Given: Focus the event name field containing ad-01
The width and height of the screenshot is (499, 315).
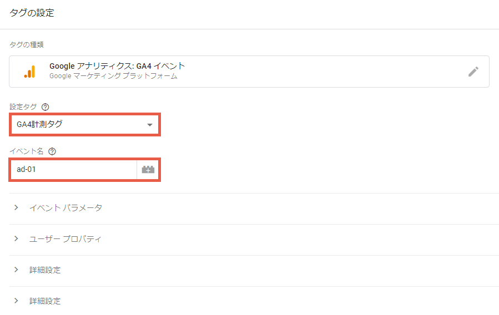Looking at the screenshot, I should tap(74, 169).
